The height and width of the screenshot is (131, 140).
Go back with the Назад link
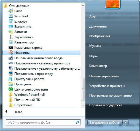[18, 112]
